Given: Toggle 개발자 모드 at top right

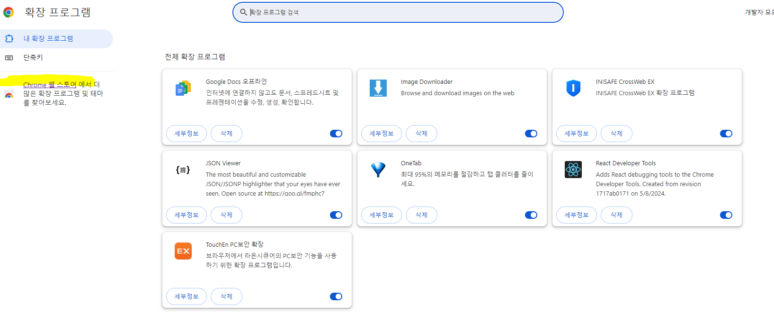Looking at the screenshot, I should [x=759, y=12].
